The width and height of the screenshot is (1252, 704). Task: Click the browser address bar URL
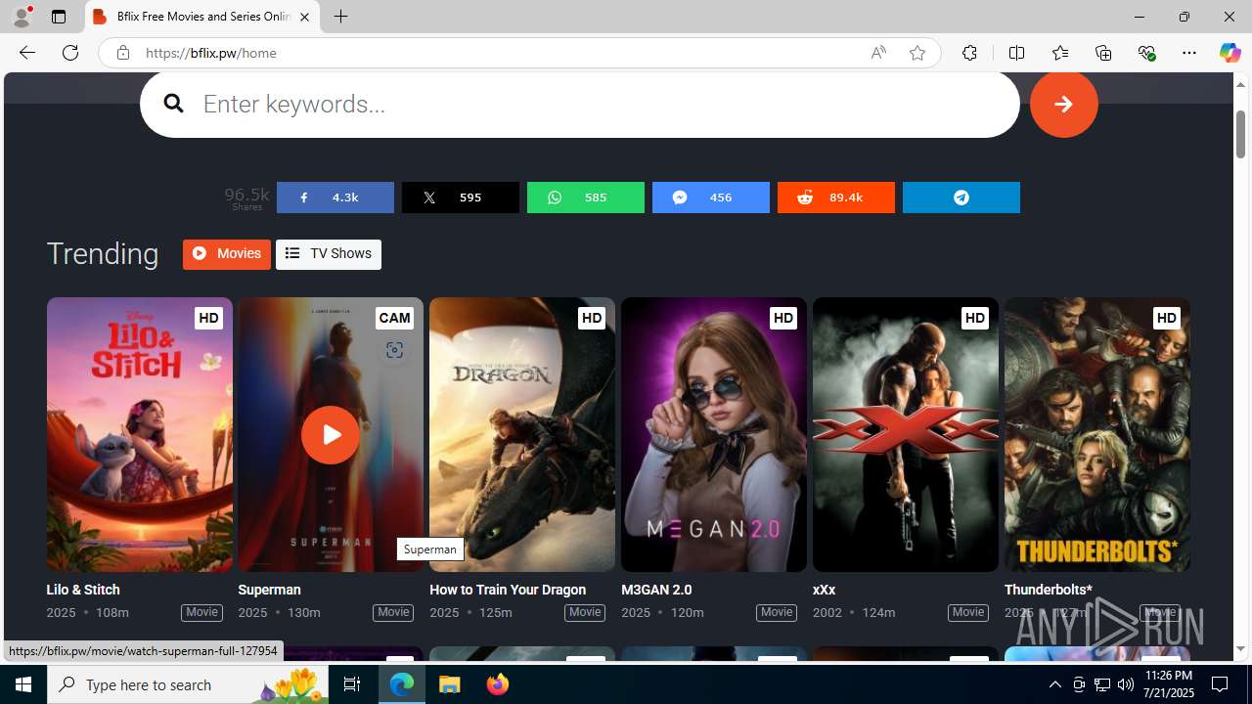[210, 53]
